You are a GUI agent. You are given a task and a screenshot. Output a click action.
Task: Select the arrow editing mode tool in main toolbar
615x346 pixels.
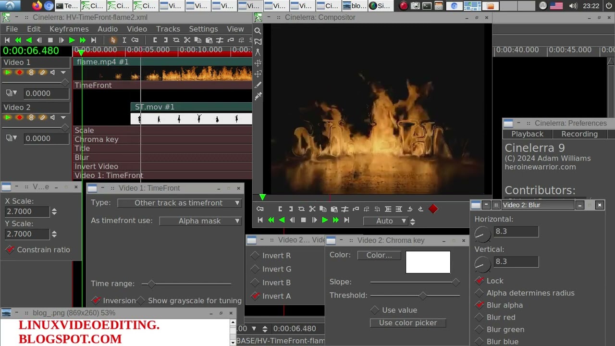pyautogui.click(x=113, y=40)
